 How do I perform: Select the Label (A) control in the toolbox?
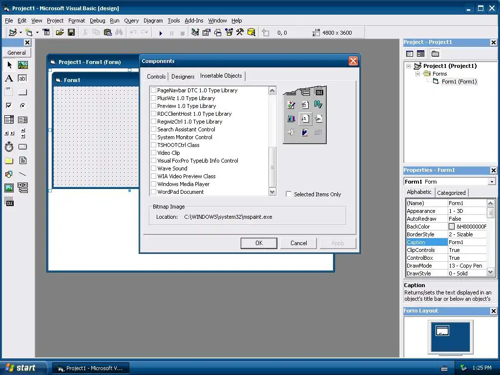tap(9, 79)
